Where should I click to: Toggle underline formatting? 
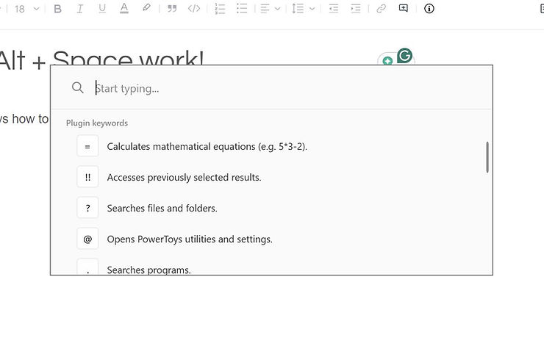pos(102,9)
